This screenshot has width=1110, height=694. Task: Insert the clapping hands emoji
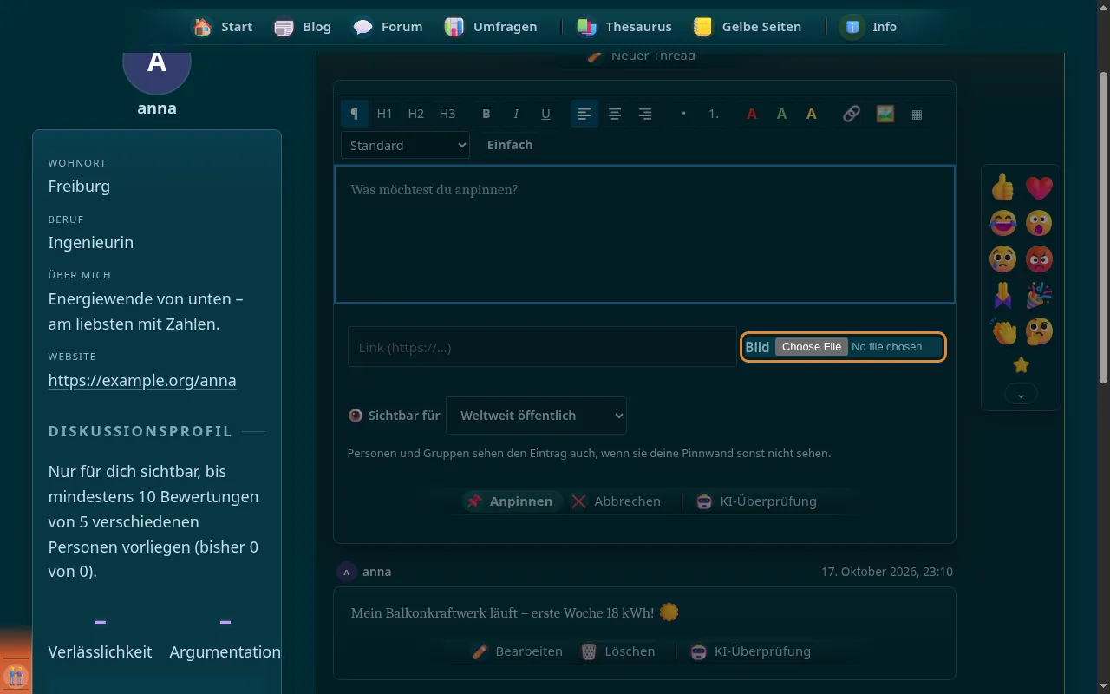(x=1003, y=331)
